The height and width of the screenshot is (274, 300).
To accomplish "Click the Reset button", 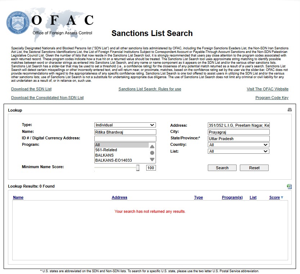I will 254,168.
